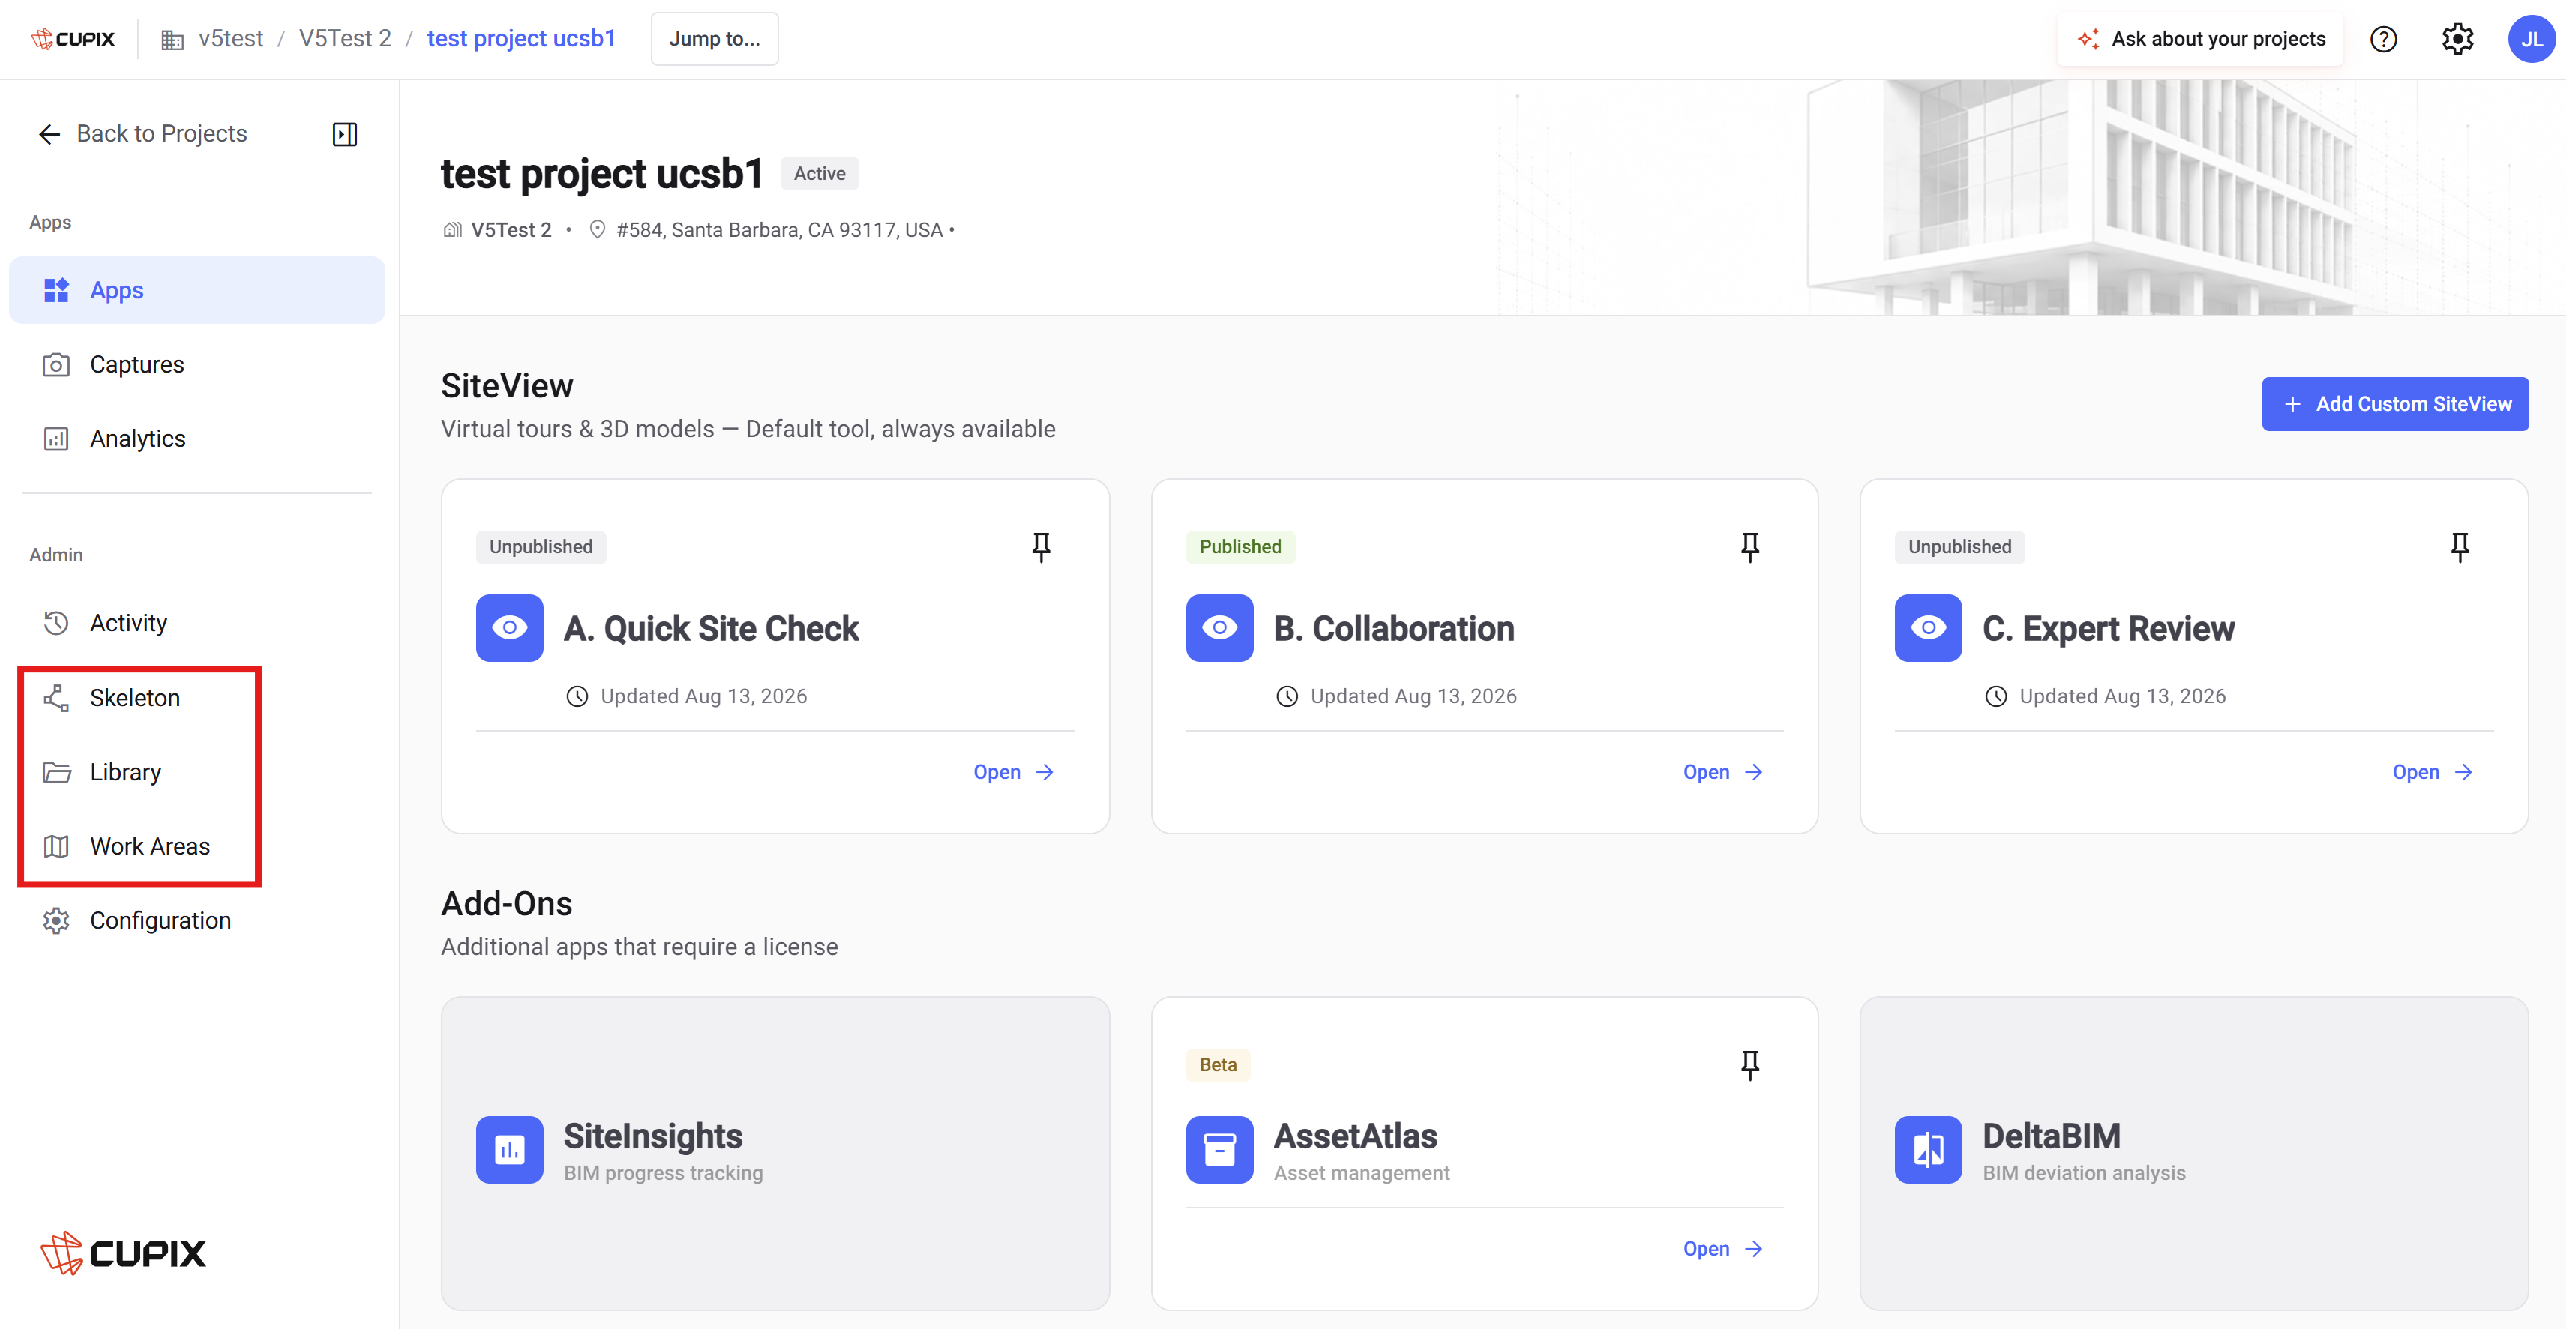Pin the A. Quick Site Check card
Image resolution: width=2566 pixels, height=1329 pixels.
coord(1041,546)
